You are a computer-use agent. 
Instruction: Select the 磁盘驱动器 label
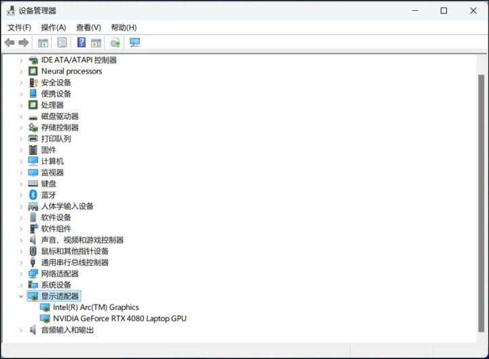[60, 116]
